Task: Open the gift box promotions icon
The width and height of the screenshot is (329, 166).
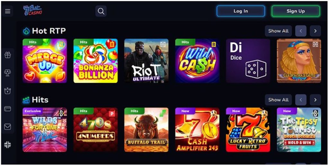Action: point(8,55)
